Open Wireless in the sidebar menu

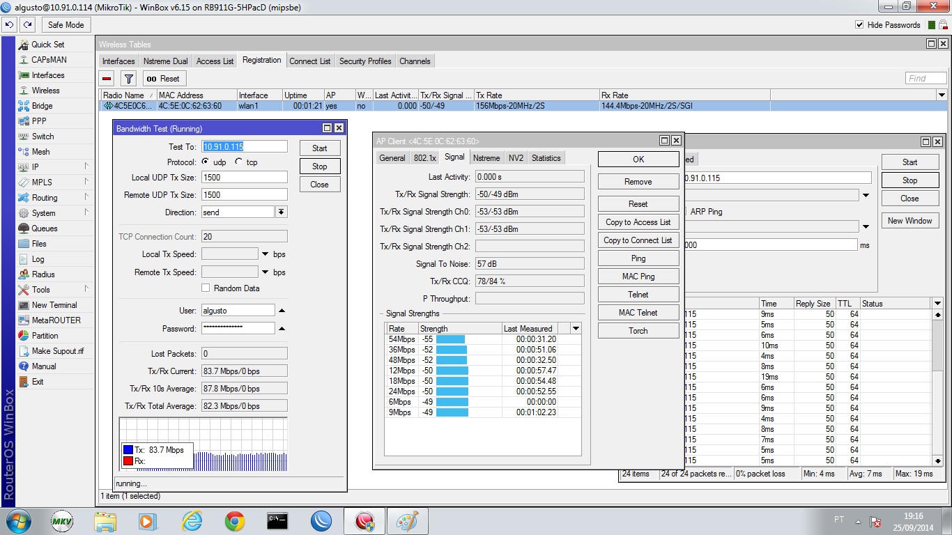(x=45, y=91)
